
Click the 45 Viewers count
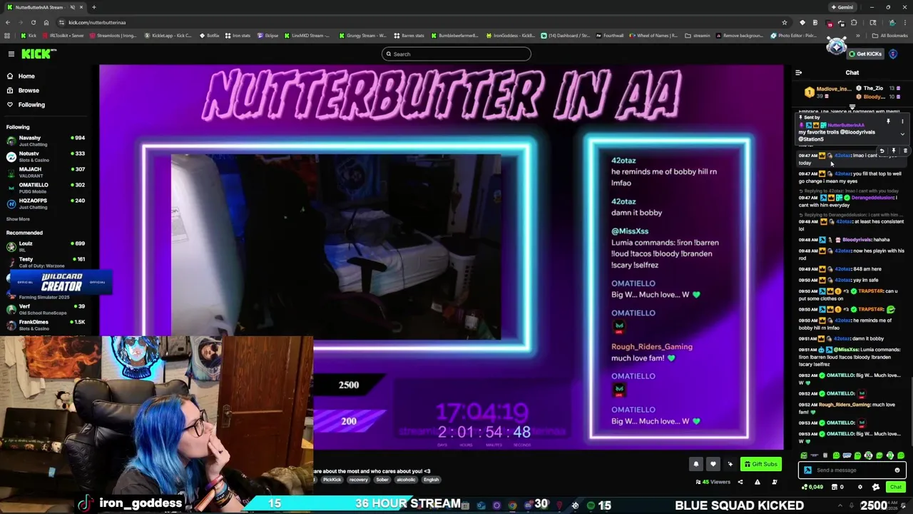click(713, 482)
